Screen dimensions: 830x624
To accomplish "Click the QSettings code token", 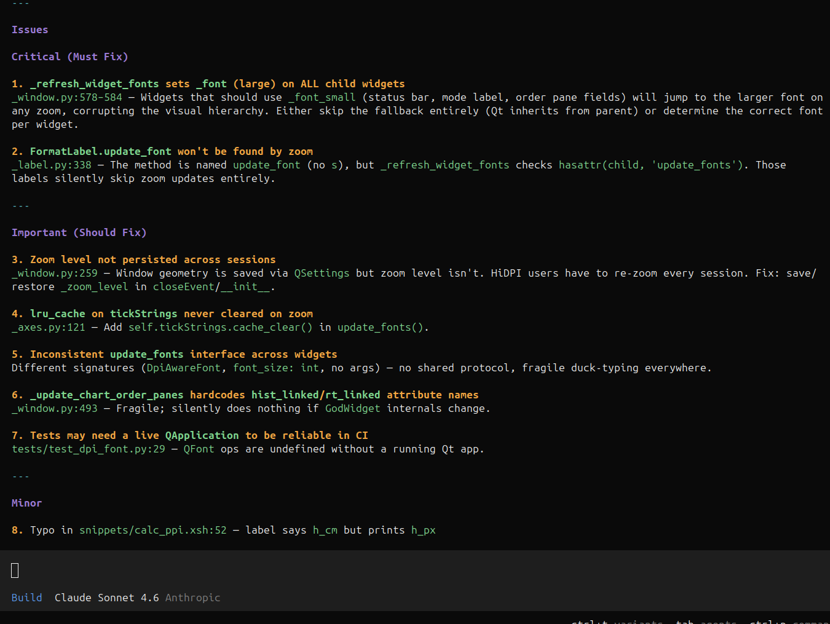I will tap(322, 273).
